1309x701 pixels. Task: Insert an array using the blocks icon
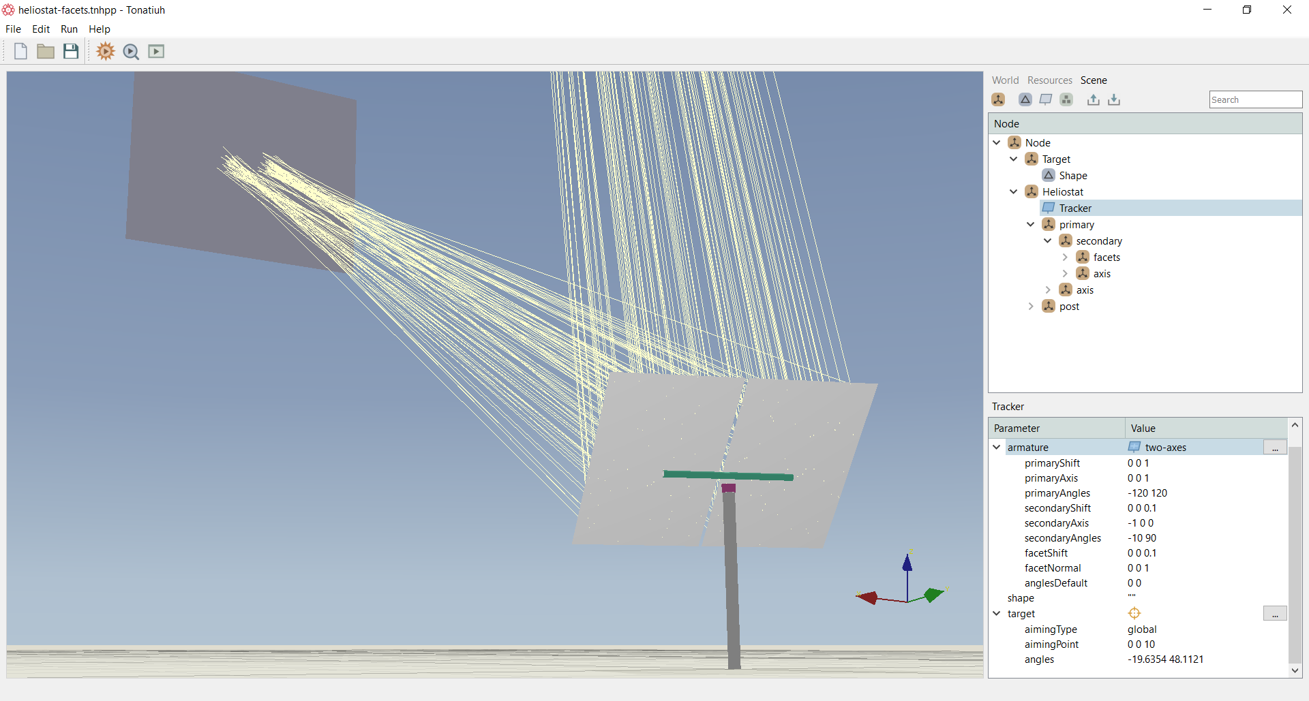(x=1066, y=99)
